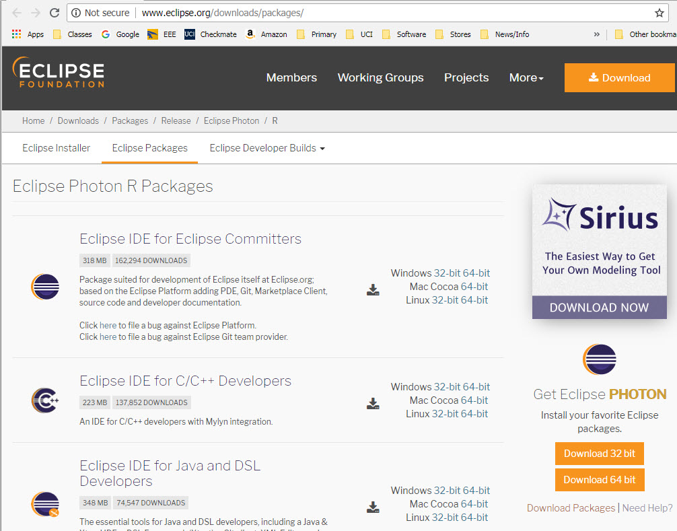Open the Amazon bookmark
This screenshot has width=677, height=531.
coord(266,34)
